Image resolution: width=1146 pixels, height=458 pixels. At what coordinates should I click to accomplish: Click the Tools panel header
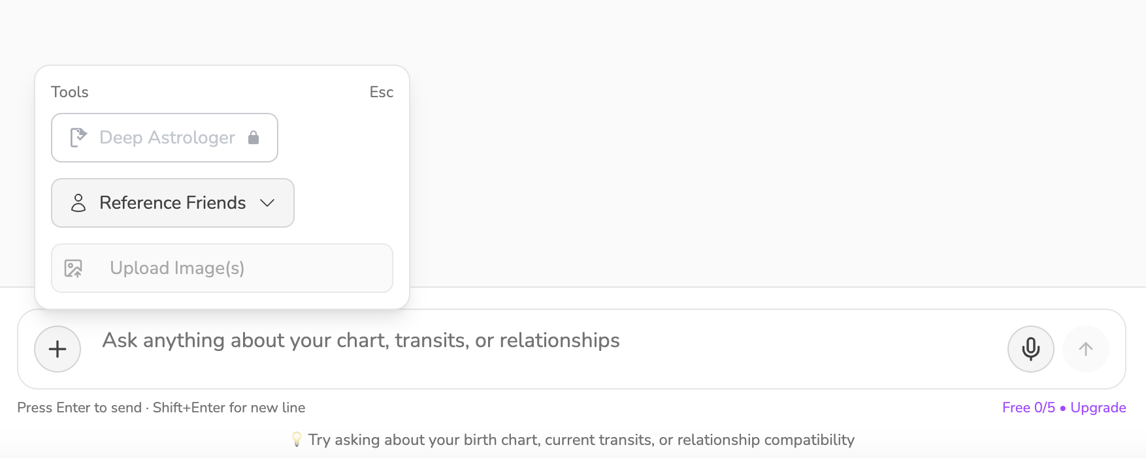pos(69,92)
